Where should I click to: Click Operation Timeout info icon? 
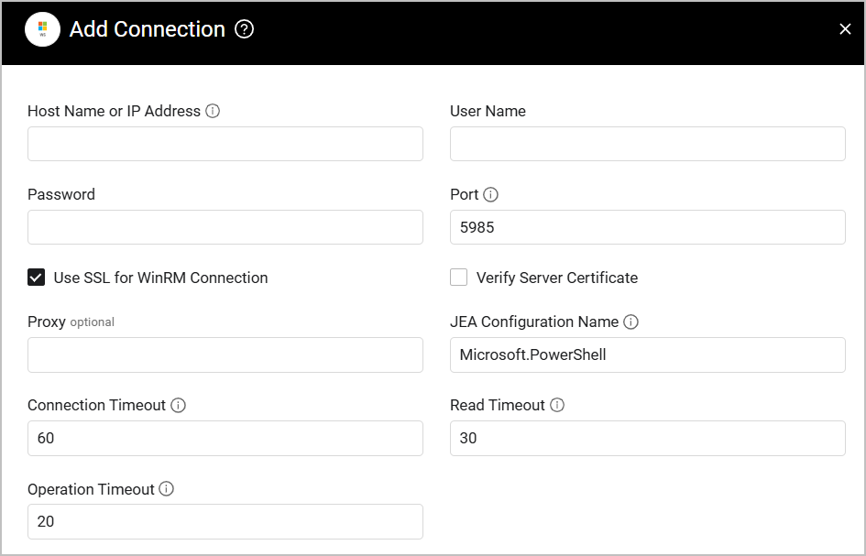166,489
